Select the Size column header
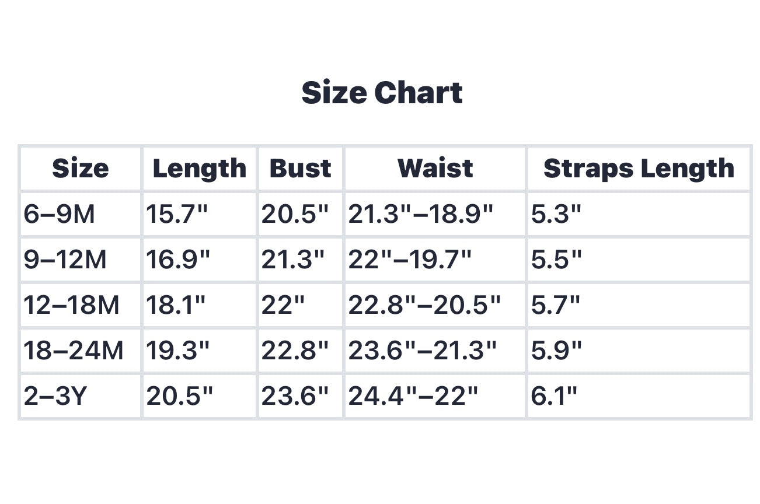 pyautogui.click(x=81, y=169)
